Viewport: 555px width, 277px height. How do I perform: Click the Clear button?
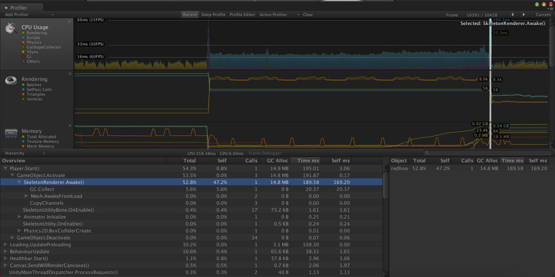tap(307, 15)
